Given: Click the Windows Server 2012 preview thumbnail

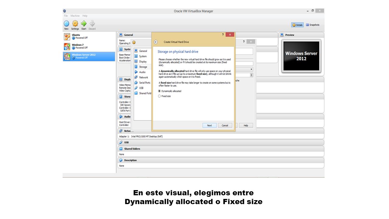Looking at the screenshot, I should tap(301, 56).
